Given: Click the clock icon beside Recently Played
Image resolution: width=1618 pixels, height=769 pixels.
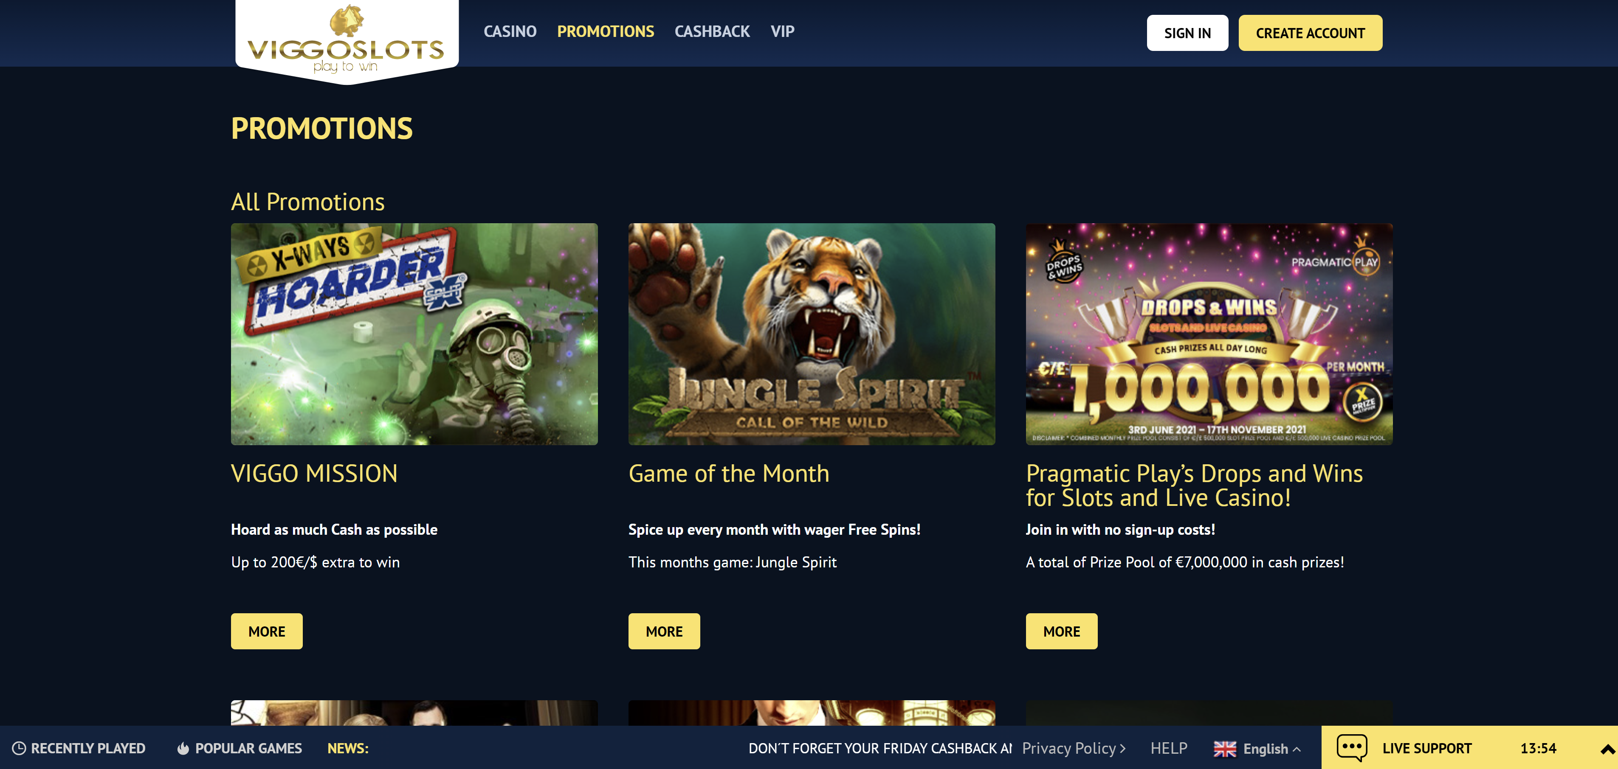Looking at the screenshot, I should 19,748.
